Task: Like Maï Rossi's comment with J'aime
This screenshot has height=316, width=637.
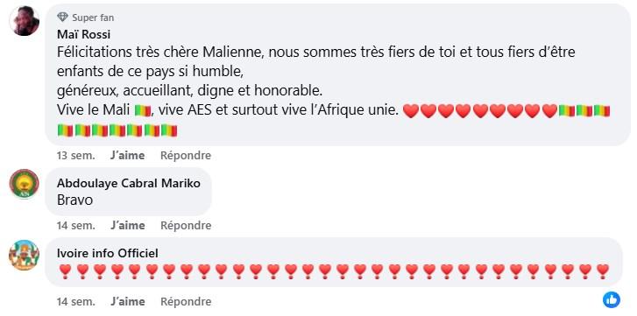Action: click(x=127, y=155)
